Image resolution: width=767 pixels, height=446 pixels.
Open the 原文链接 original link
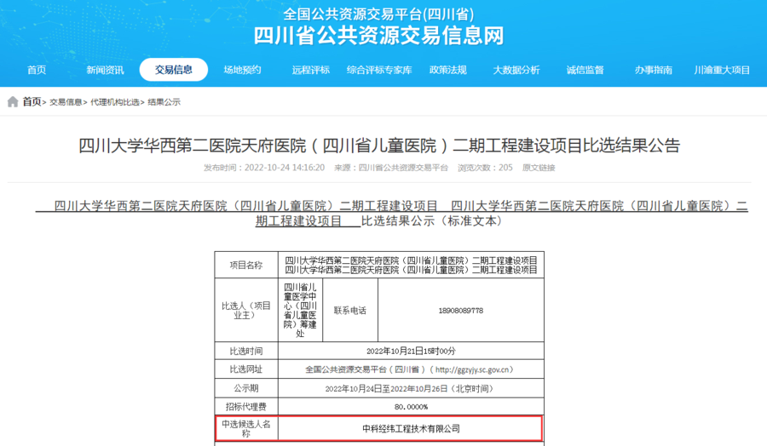pyautogui.click(x=539, y=168)
